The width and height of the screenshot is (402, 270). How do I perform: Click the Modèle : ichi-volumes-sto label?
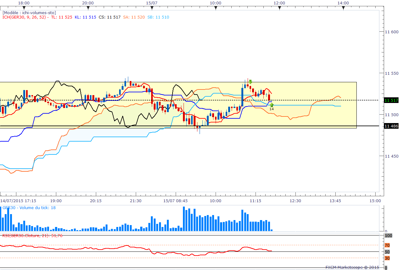(29, 13)
